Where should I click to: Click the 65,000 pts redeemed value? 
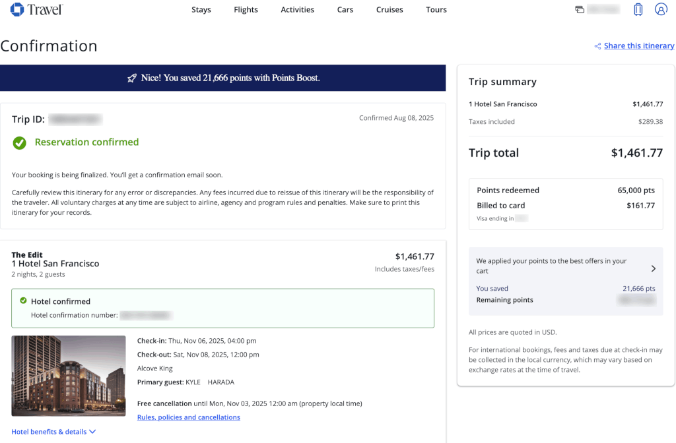[636, 191]
